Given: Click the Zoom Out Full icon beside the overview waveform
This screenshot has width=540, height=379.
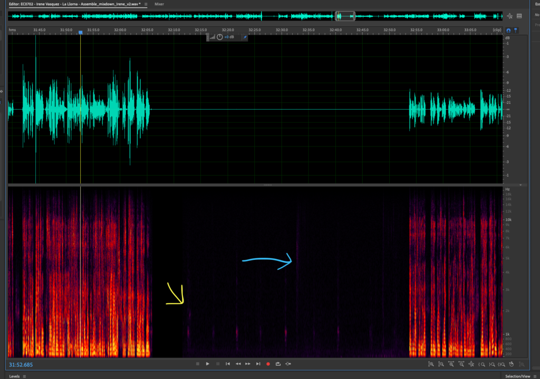Looking at the screenshot, I should click(510, 16).
